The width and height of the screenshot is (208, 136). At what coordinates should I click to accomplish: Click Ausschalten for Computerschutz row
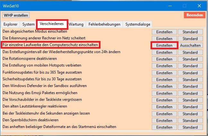(x=190, y=45)
